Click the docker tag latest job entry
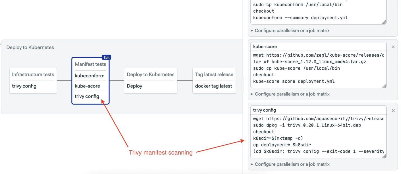Image resolution: width=401 pixels, height=174 pixels. 214,86
